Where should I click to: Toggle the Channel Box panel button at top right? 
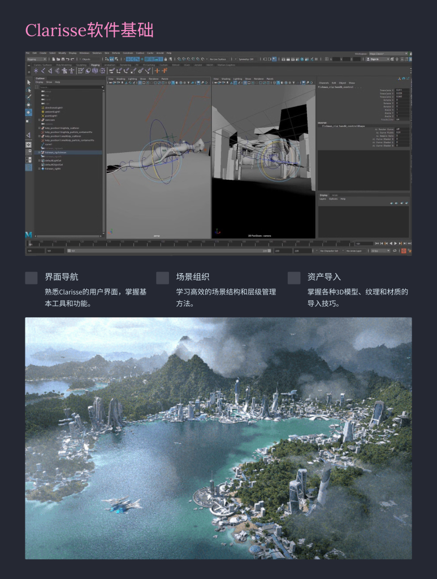(410, 59)
